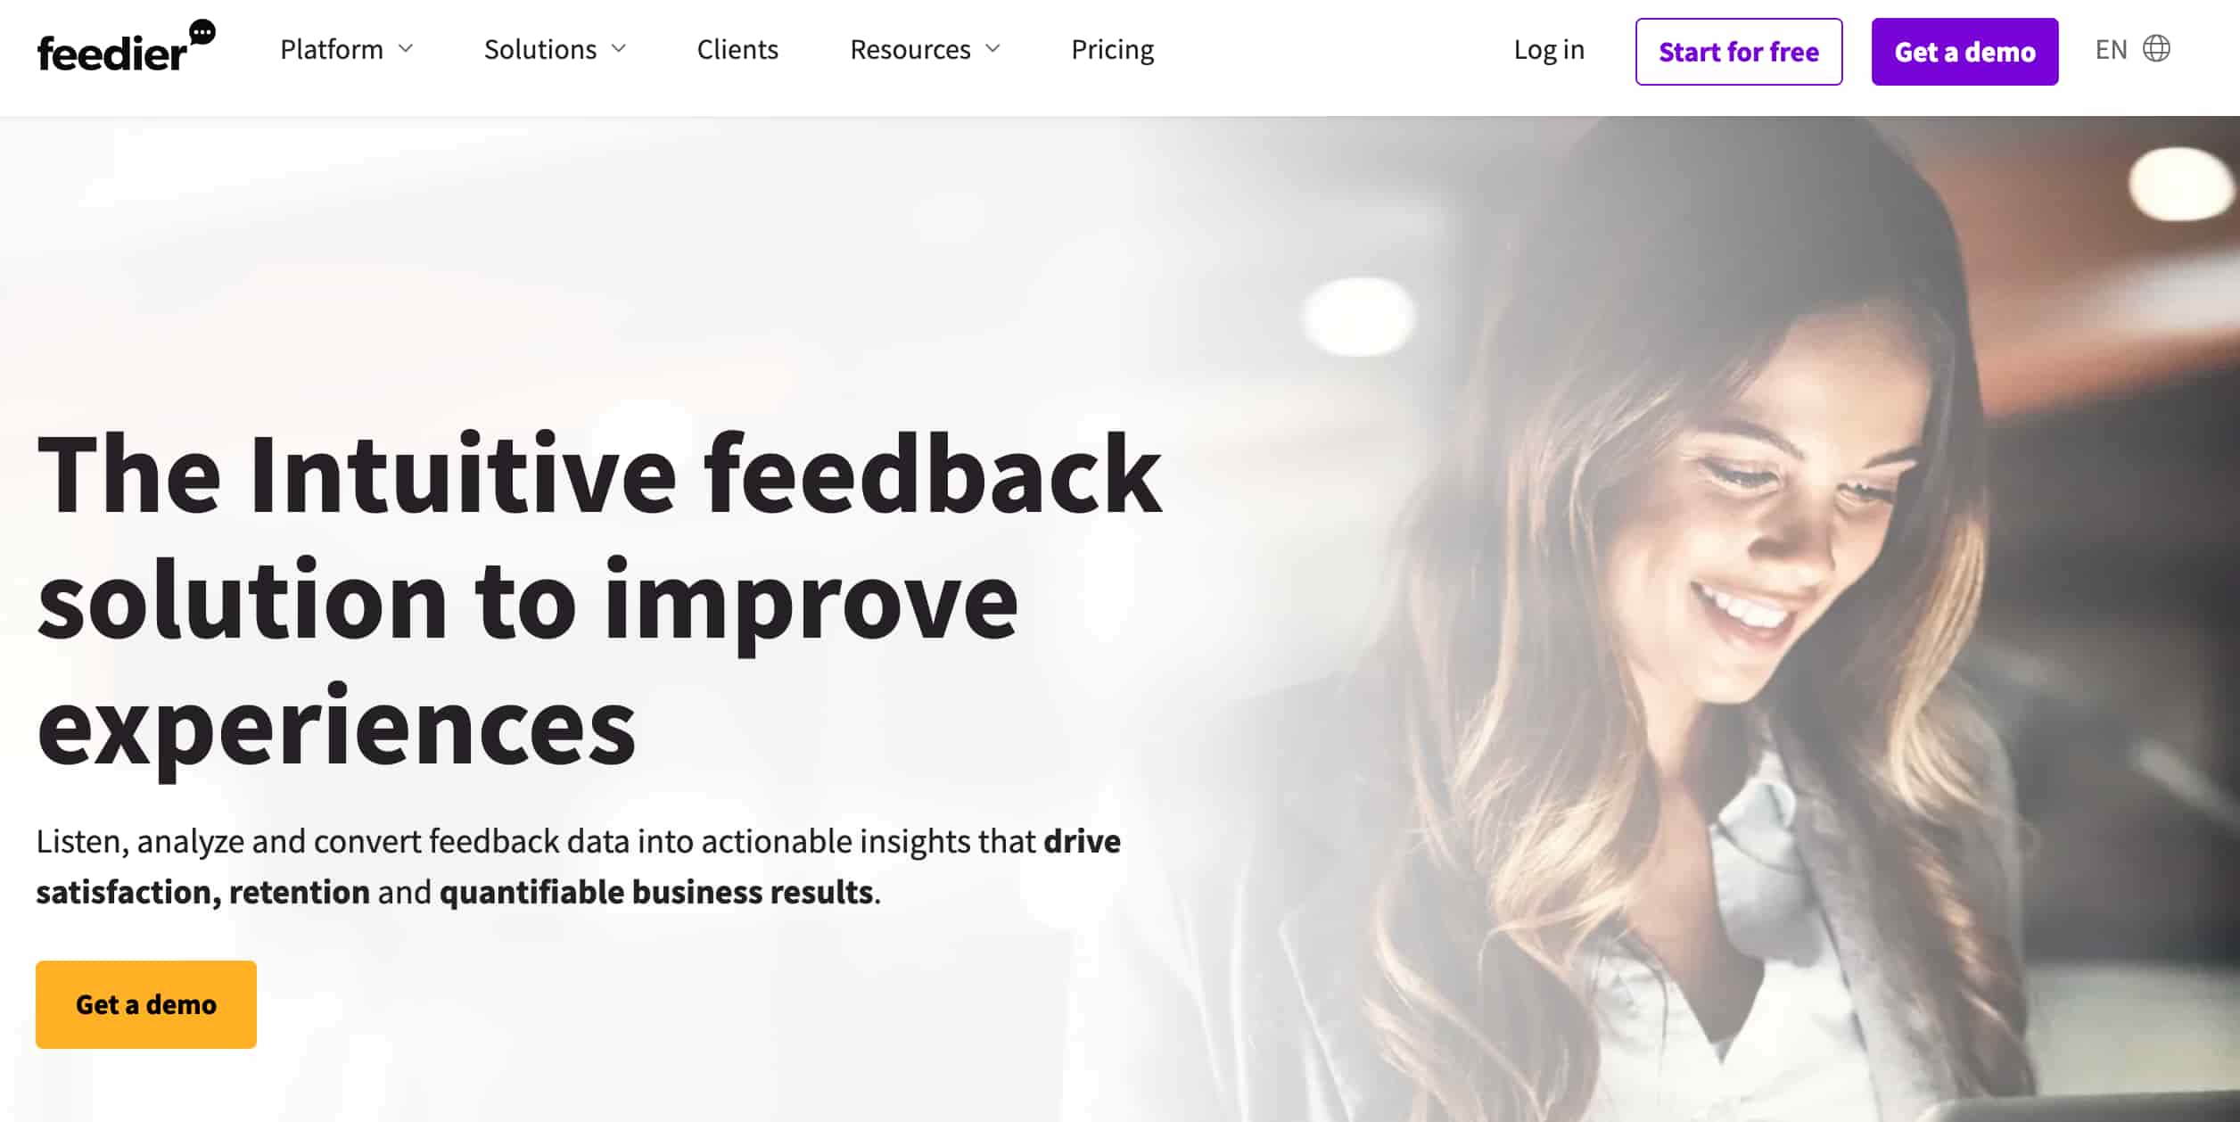Viewport: 2240px width, 1122px height.
Task: Go to the Clients page
Action: click(737, 49)
